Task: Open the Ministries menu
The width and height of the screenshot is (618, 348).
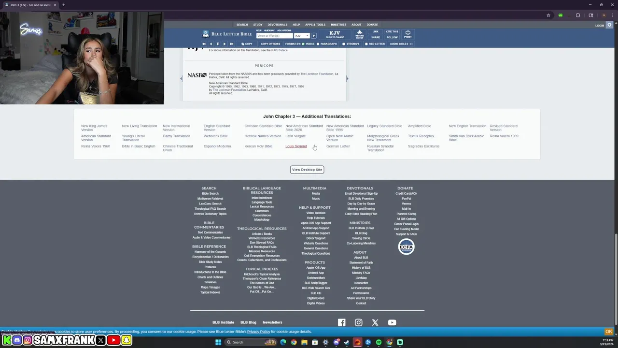Action: (x=338, y=25)
